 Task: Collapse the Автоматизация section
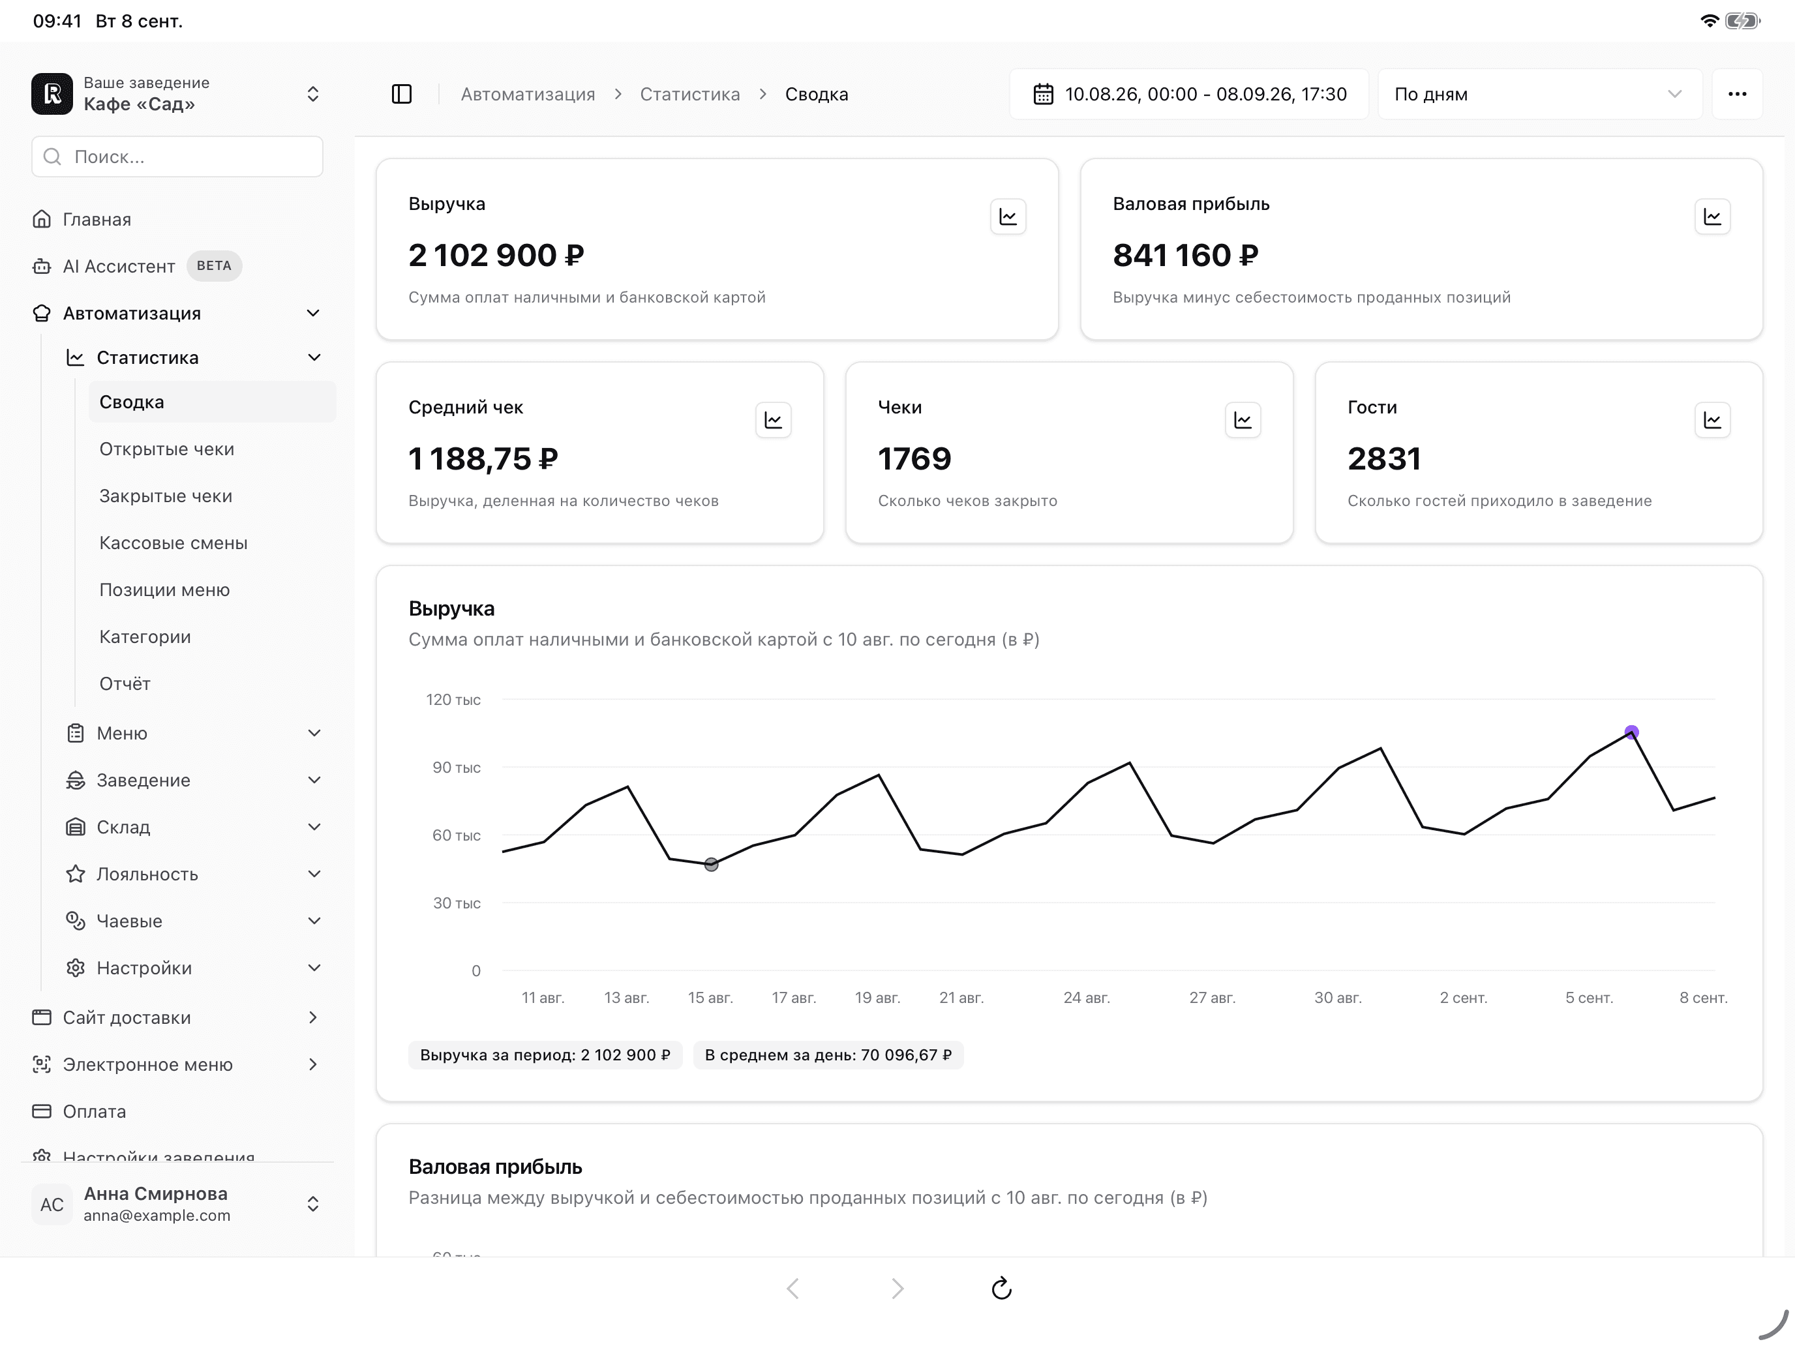point(177,313)
